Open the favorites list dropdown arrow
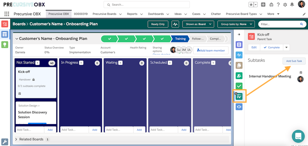 (256, 5)
